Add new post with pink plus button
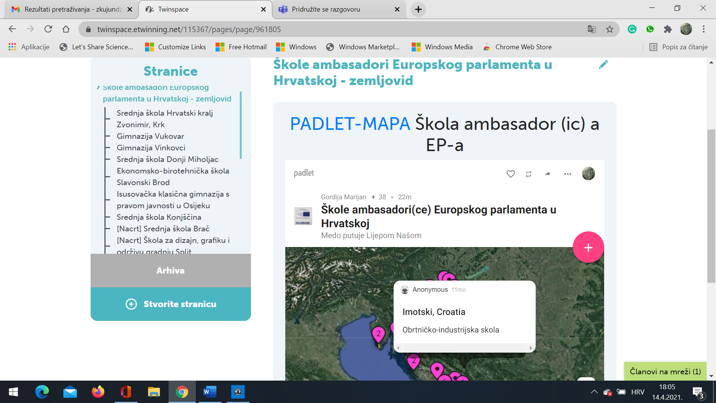This screenshot has width=716, height=403. click(x=588, y=247)
